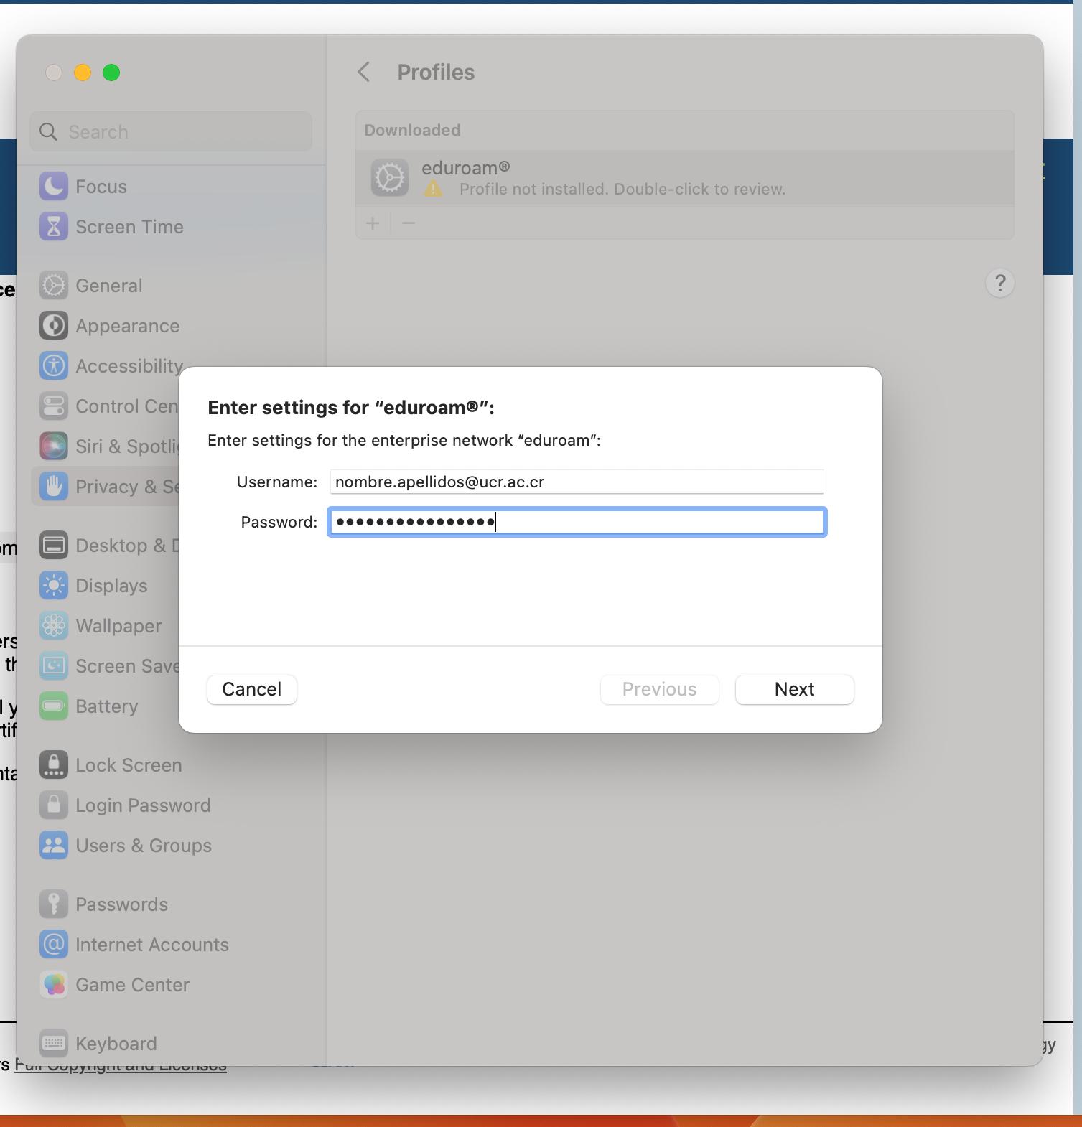This screenshot has width=1082, height=1127.
Task: Open Users & Groups icon
Action: (x=54, y=846)
